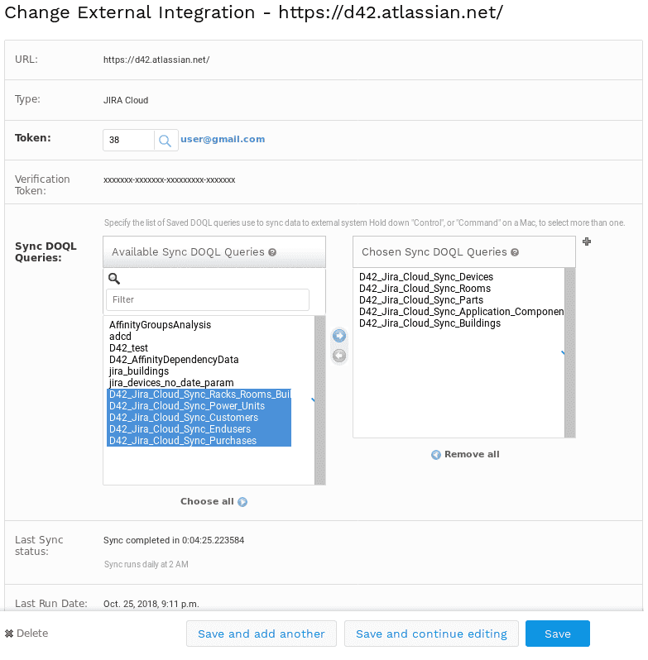Click the blue Save button
The image size is (648, 660).
559,634
